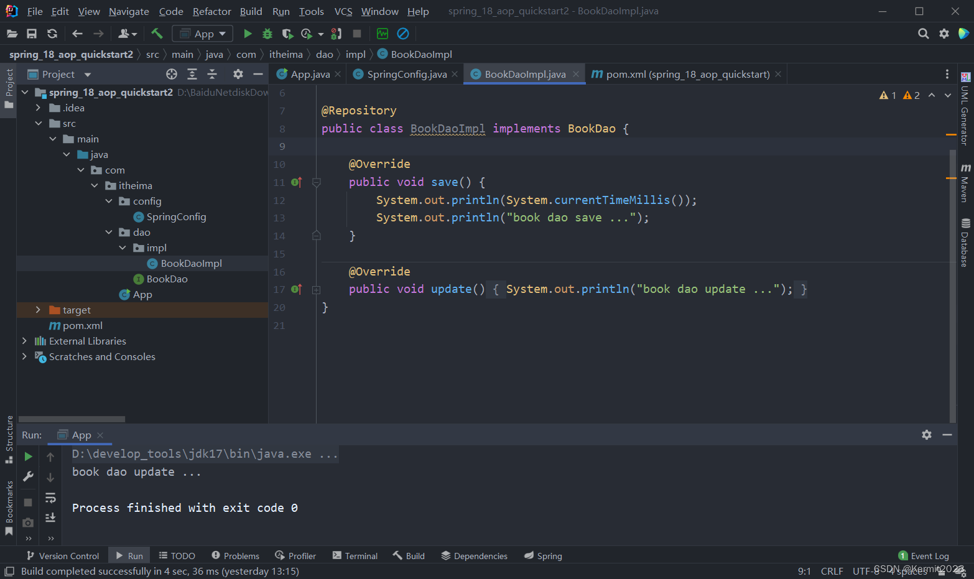
Task: Stop the running process in toolbar
Action: pyautogui.click(x=357, y=34)
